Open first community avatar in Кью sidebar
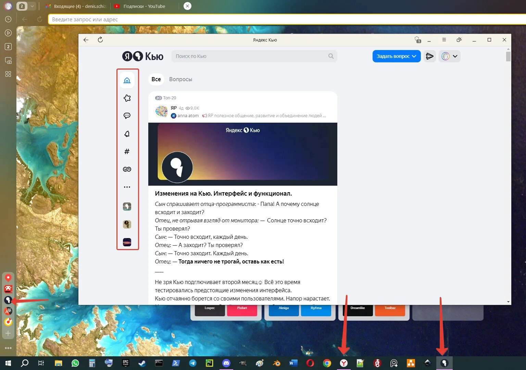 (x=127, y=207)
